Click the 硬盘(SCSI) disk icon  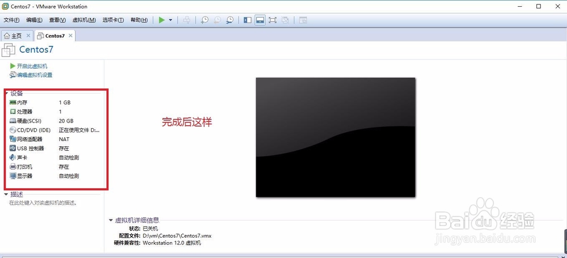(13, 121)
